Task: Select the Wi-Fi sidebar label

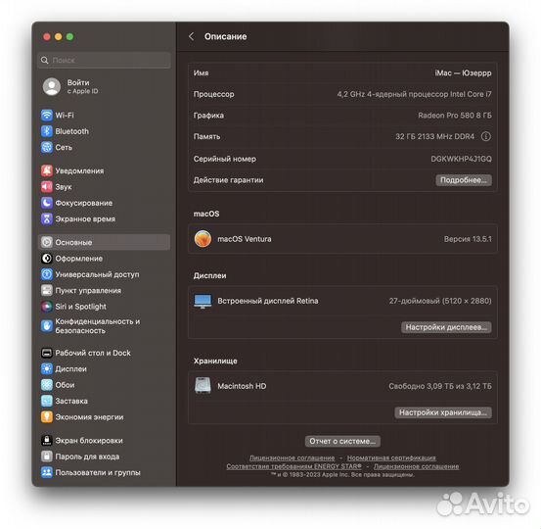Action: pos(65,115)
